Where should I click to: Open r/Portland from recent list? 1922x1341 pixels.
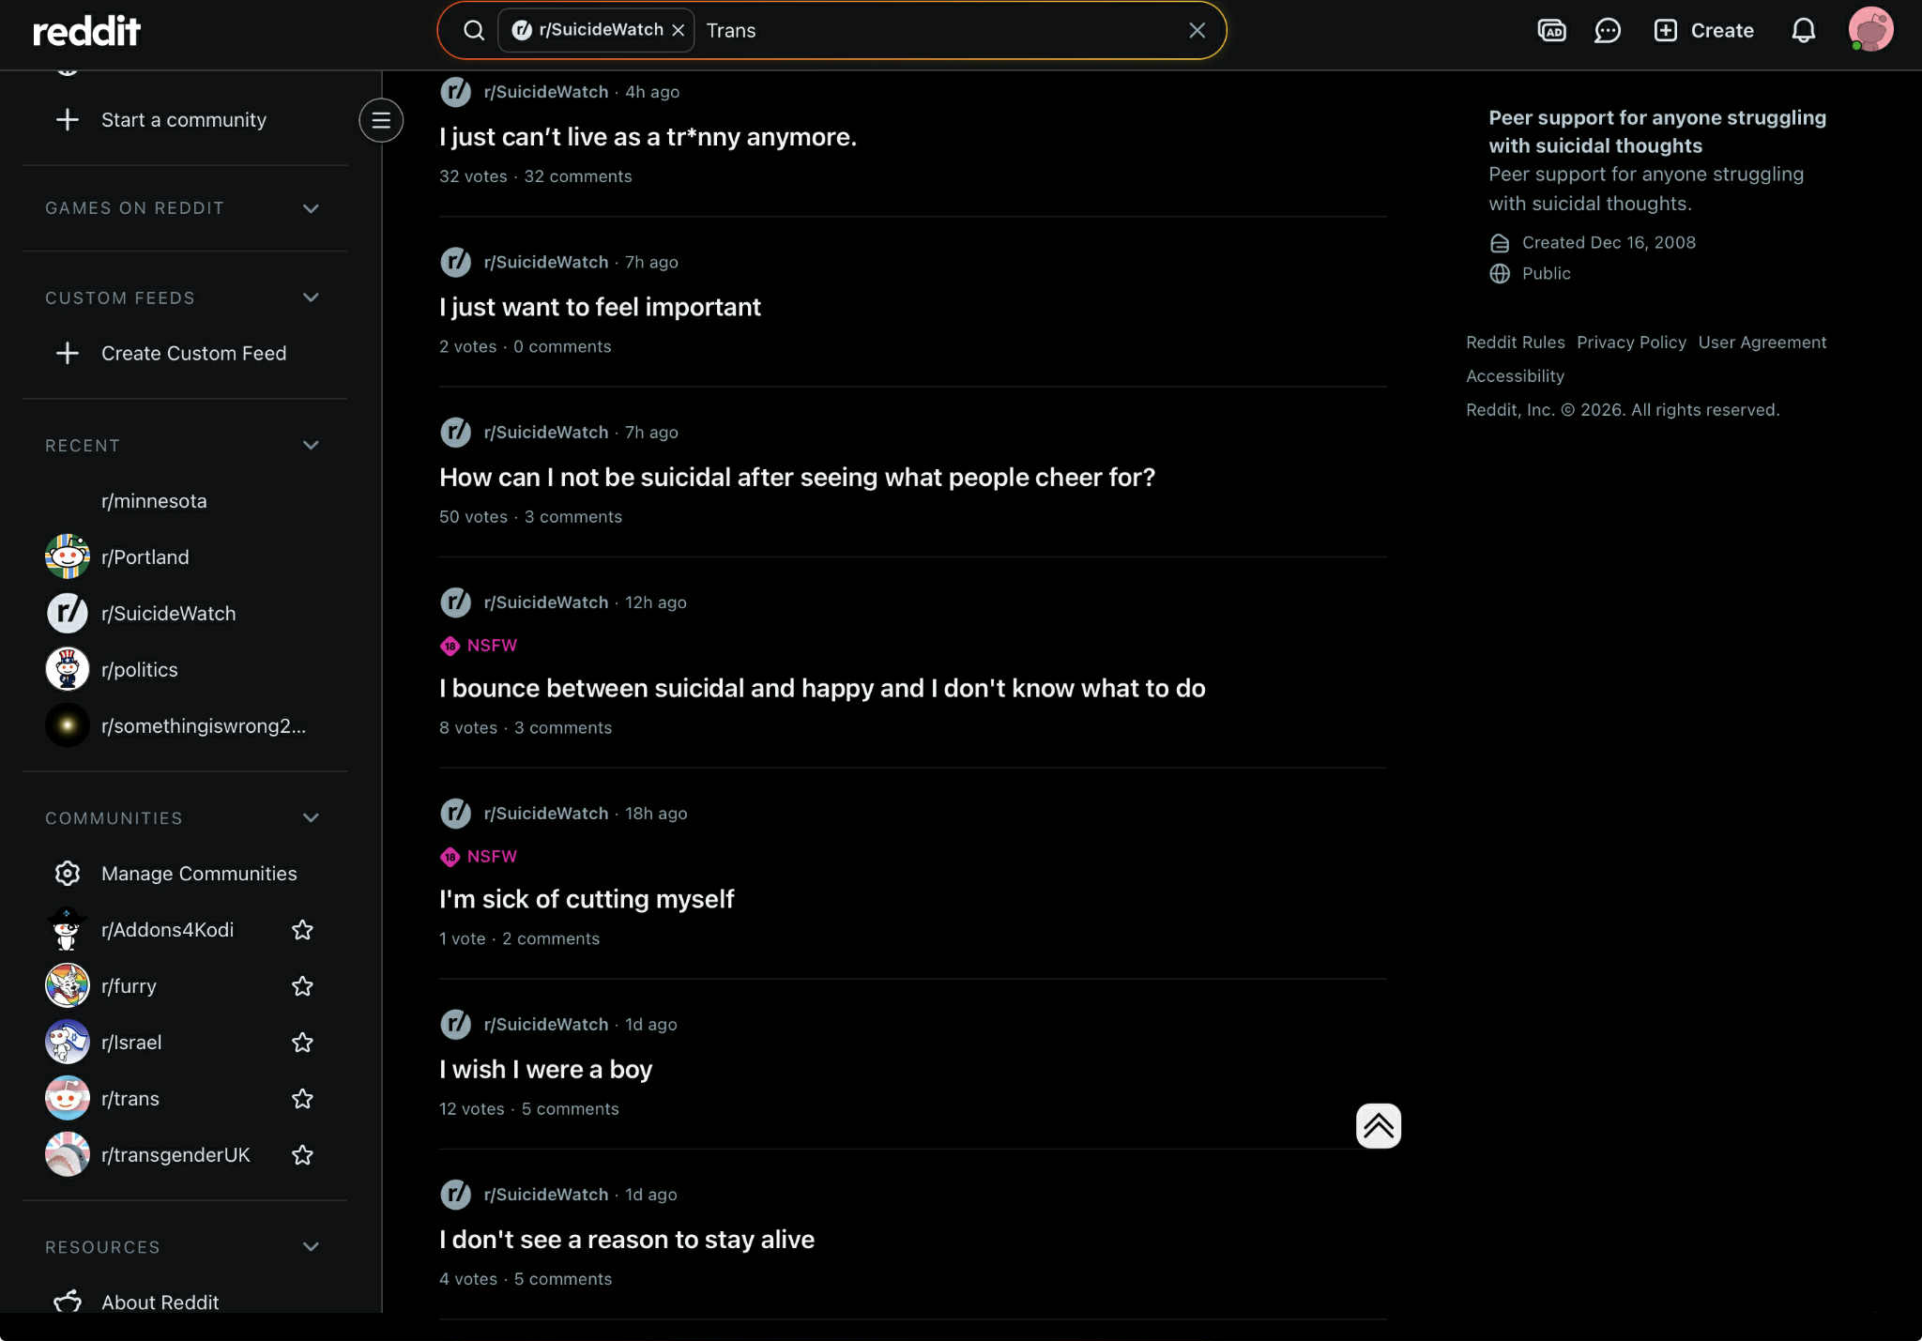click(x=145, y=557)
